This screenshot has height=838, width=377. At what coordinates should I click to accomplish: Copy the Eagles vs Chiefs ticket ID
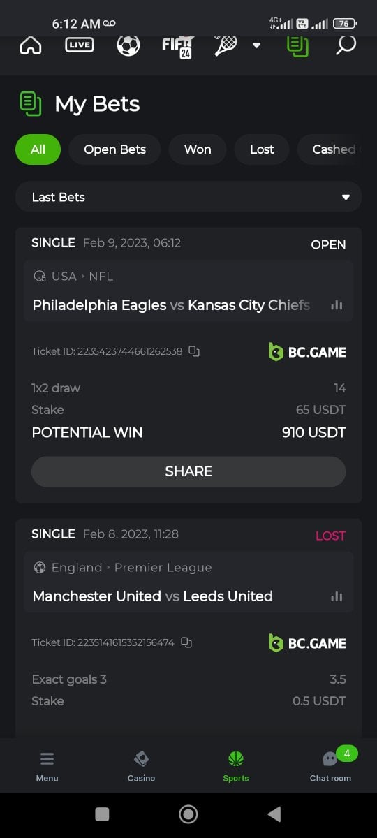pos(194,351)
